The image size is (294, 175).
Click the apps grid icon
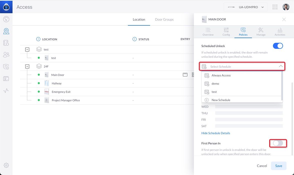click(x=275, y=7)
